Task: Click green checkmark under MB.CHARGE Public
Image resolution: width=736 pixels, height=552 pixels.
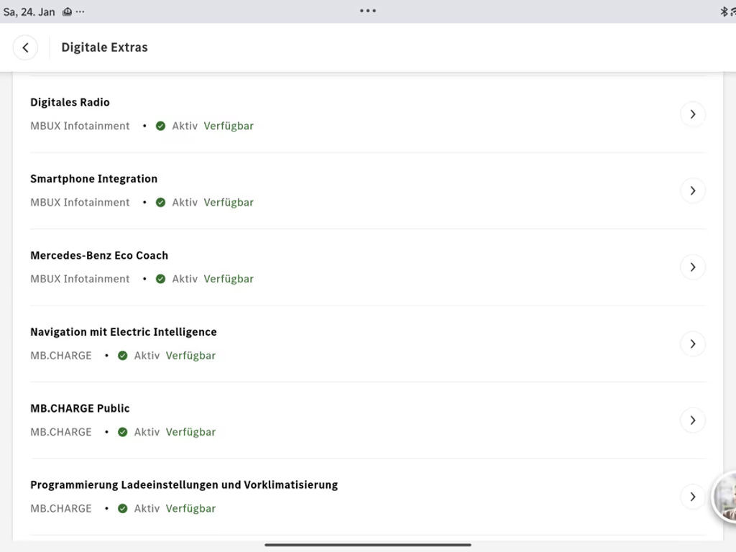Action: click(123, 432)
